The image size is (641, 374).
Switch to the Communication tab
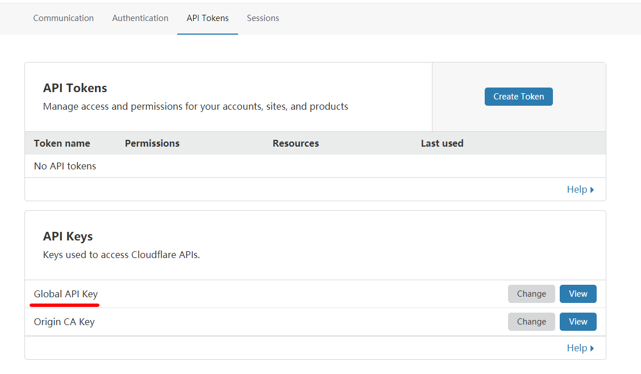click(64, 18)
